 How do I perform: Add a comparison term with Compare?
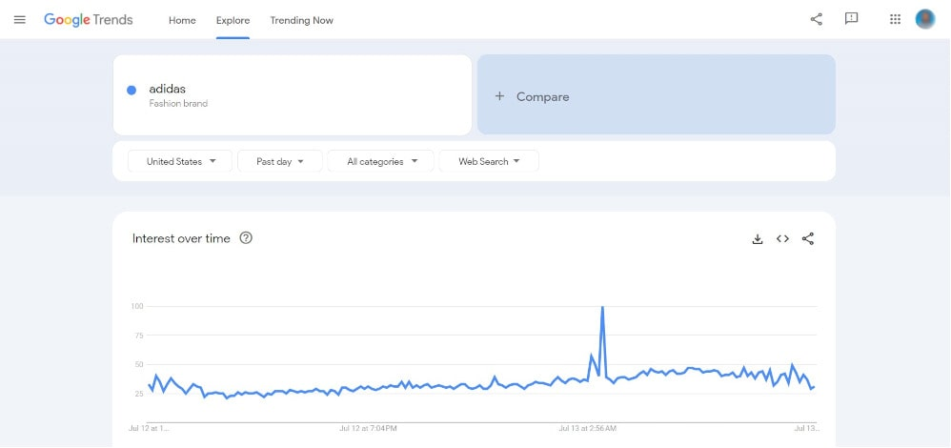click(657, 94)
